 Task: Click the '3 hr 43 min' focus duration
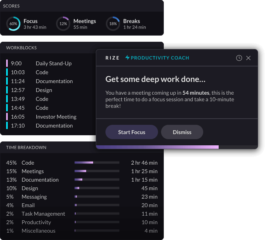(35, 27)
